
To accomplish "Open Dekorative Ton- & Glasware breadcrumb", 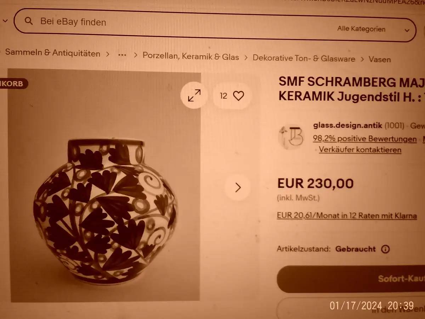I will 304,58.
